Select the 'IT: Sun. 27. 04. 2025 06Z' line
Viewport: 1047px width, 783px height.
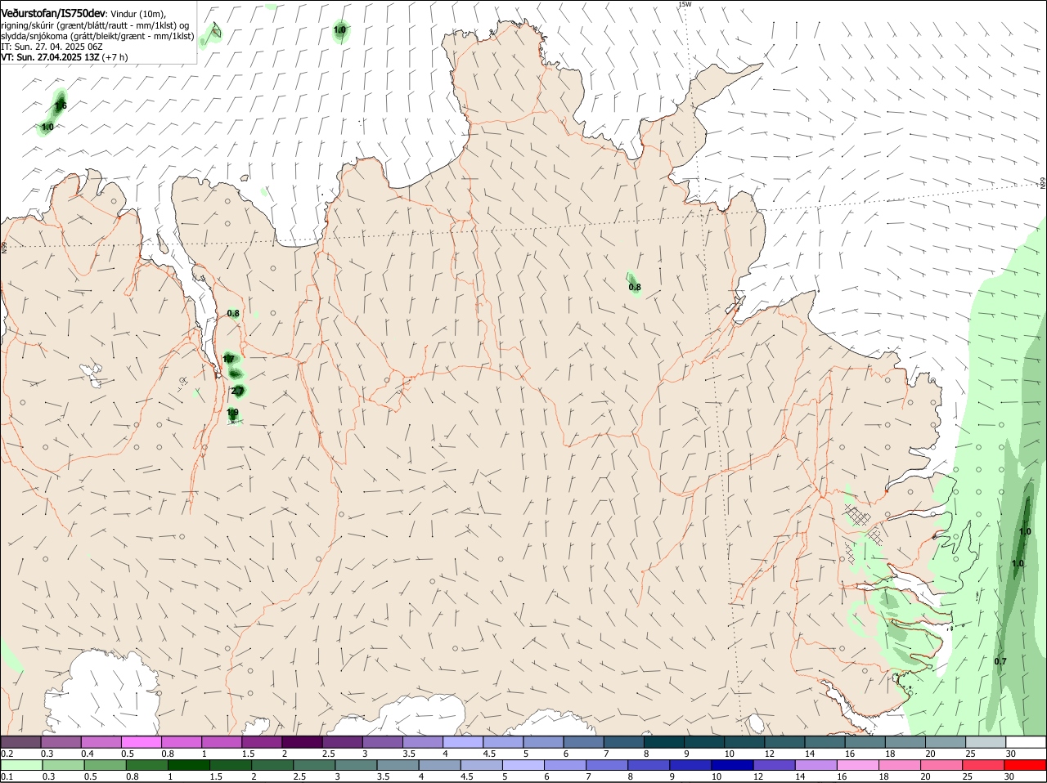52,47
